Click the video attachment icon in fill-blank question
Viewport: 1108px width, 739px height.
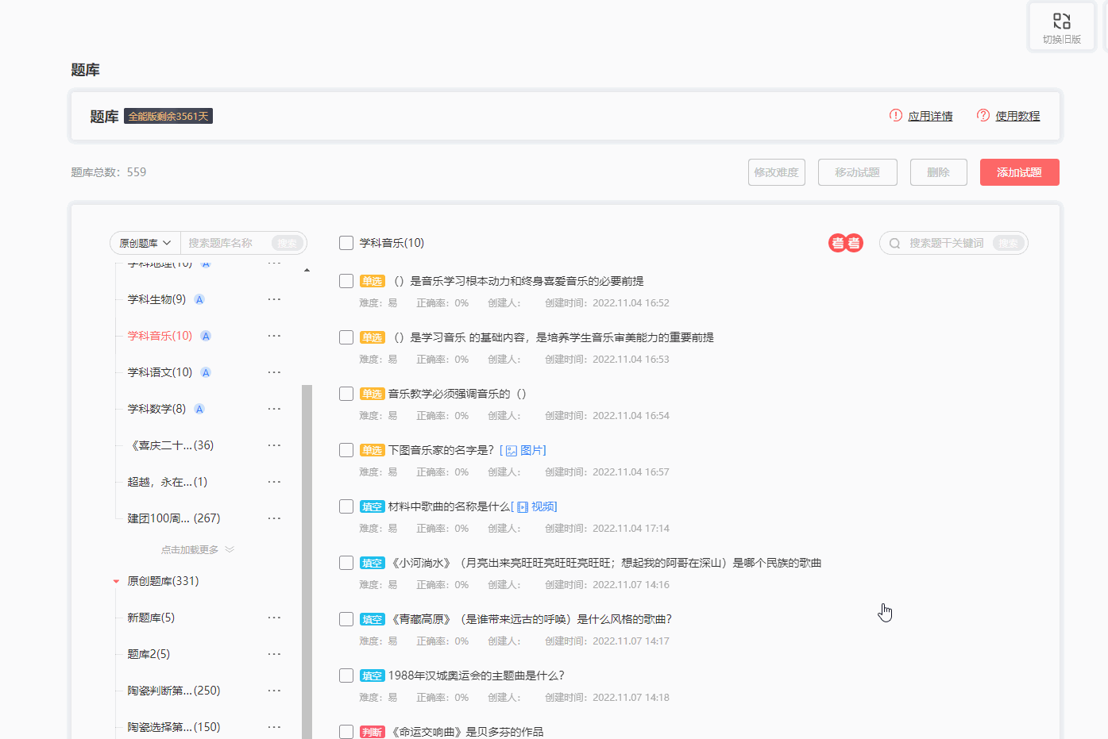[x=523, y=507]
